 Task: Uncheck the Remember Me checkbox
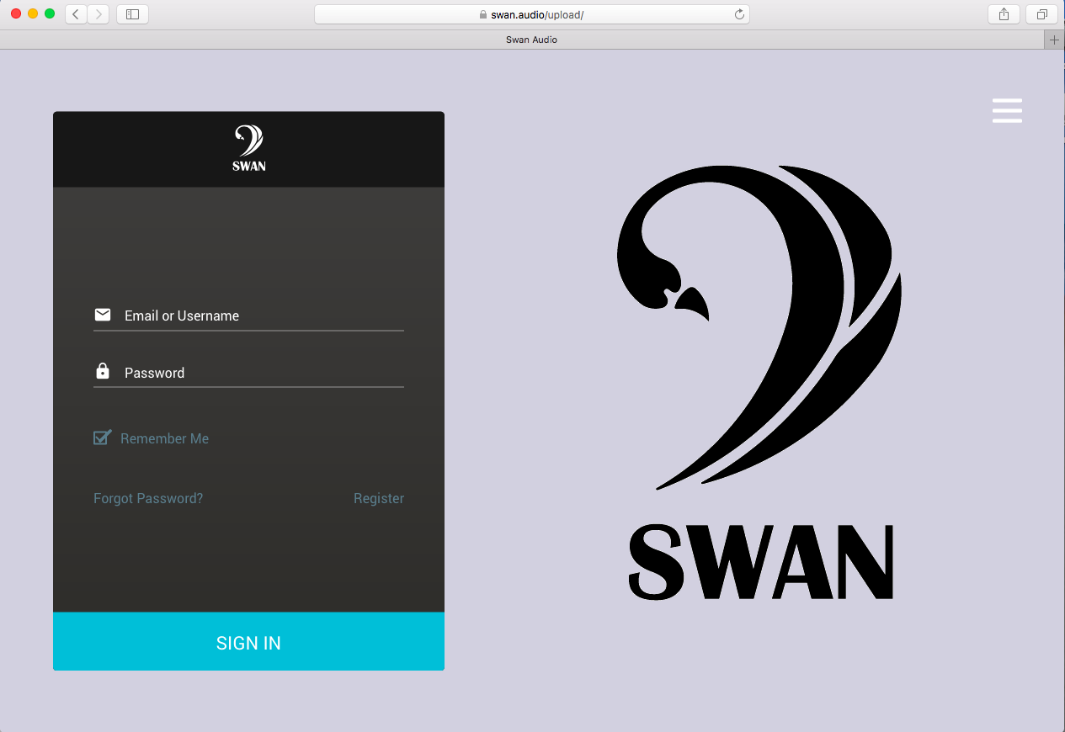pyautogui.click(x=102, y=438)
